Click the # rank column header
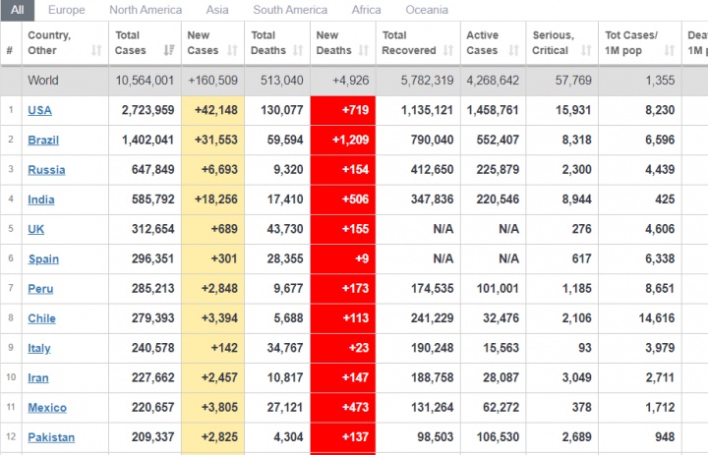708x455 pixels. click(x=10, y=50)
